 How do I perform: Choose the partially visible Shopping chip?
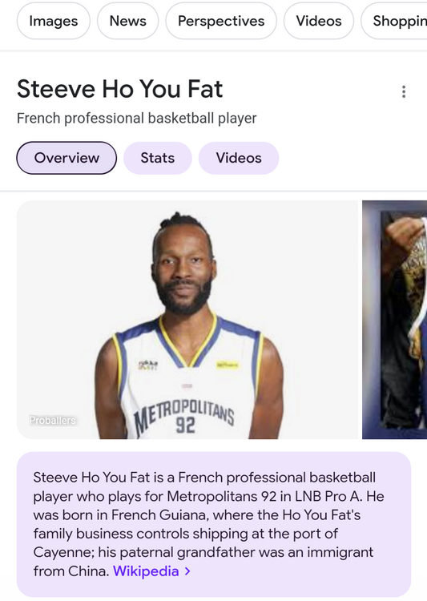coord(394,21)
